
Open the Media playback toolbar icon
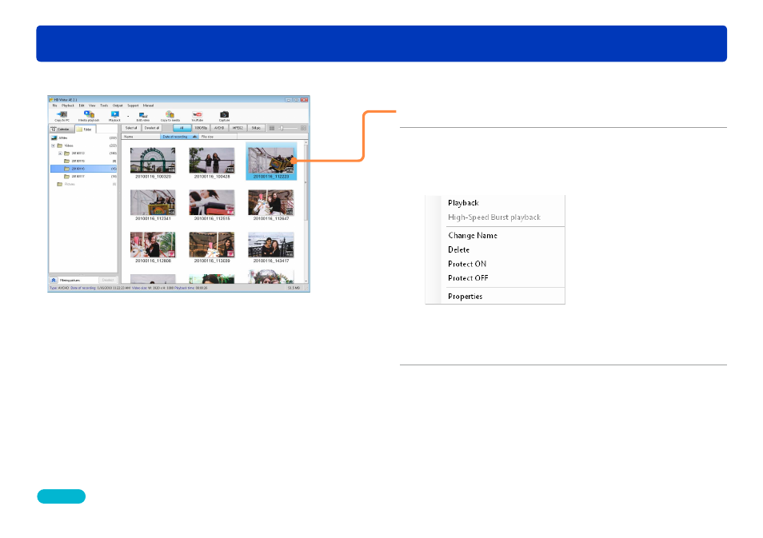[89, 116]
